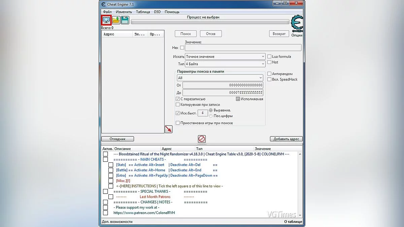Viewport: 404px width, 227px height.
Task: Click the Адрес column header in results
Action: (117, 34)
